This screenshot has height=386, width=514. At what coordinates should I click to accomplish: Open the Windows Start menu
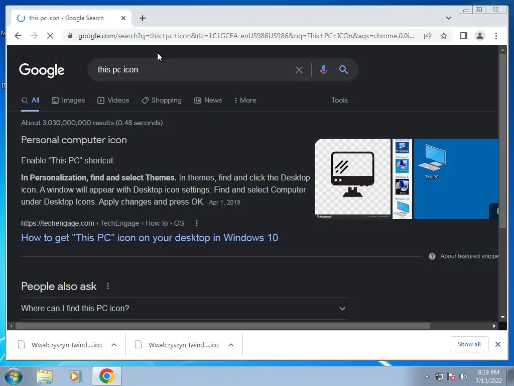pyautogui.click(x=14, y=376)
